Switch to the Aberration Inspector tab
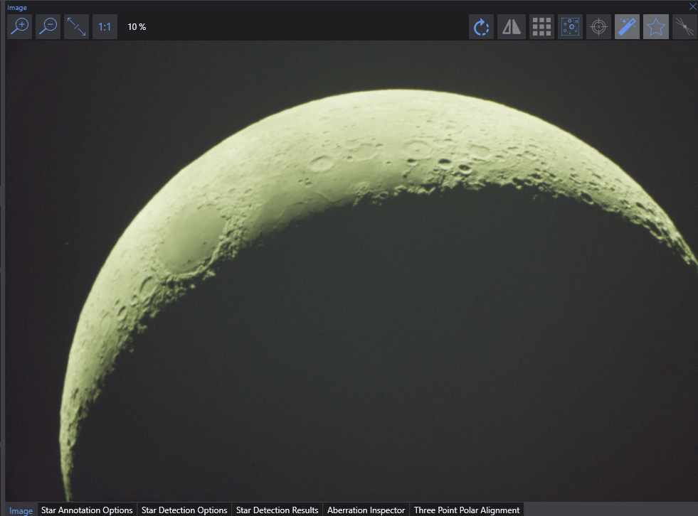The height and width of the screenshot is (516, 698). pos(366,510)
